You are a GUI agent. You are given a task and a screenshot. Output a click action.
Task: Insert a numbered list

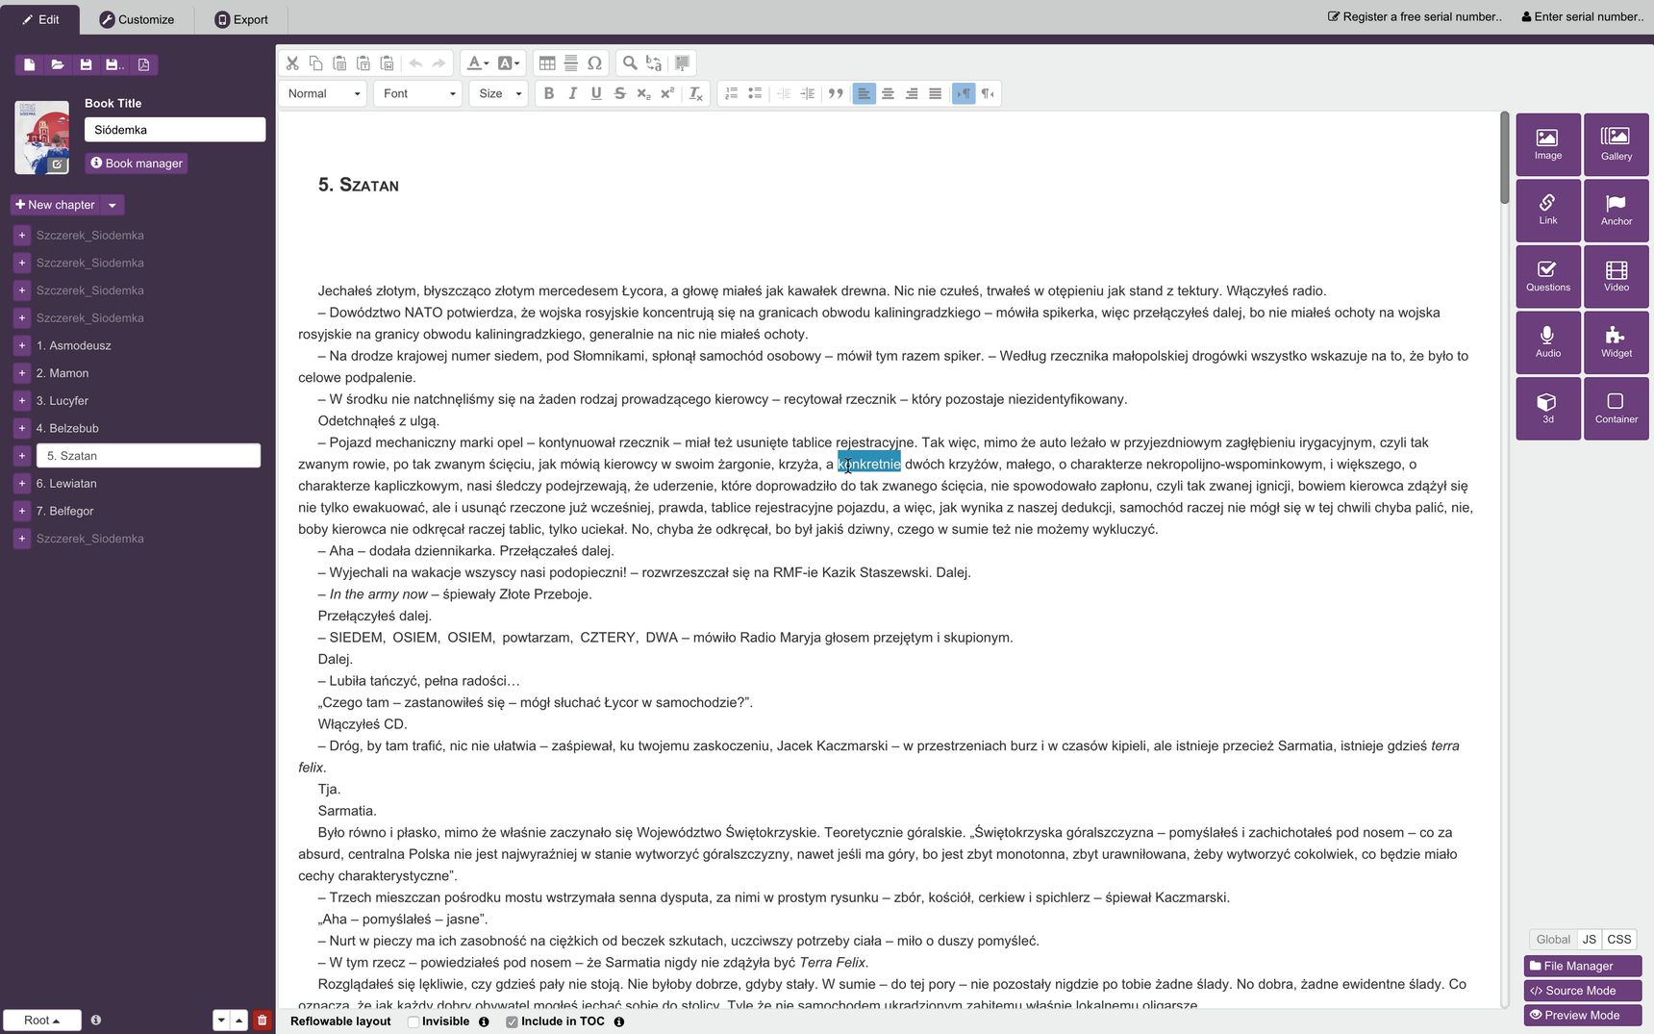coord(732,93)
